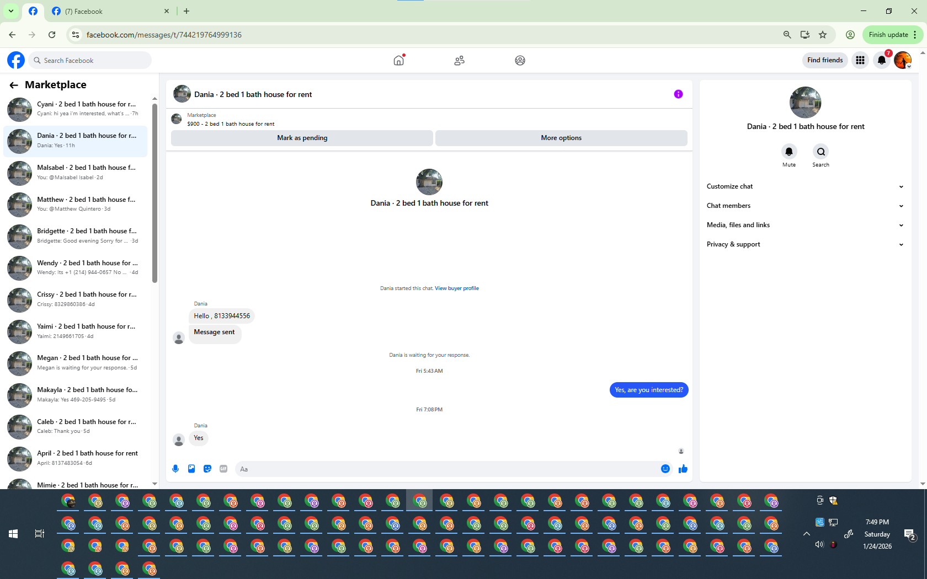Open Chrome zoom magnifier icon
This screenshot has height=579, width=927.
787,35
